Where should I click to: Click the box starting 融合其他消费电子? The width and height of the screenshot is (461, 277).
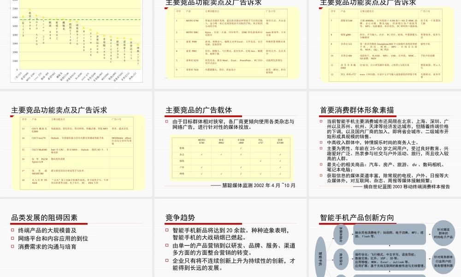click(389, 235)
